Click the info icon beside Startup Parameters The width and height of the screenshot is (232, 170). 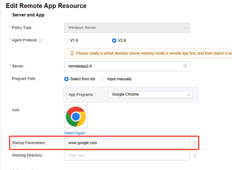point(195,143)
